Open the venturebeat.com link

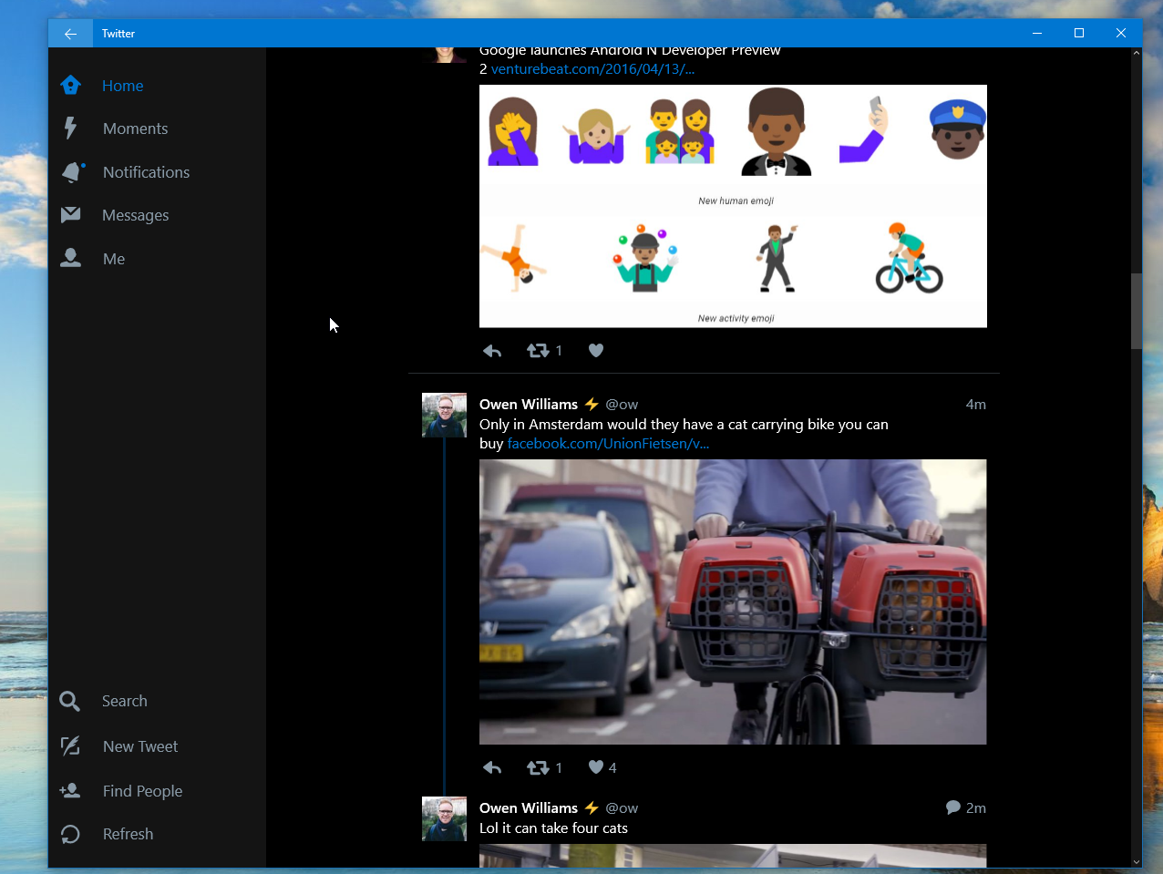(x=593, y=69)
